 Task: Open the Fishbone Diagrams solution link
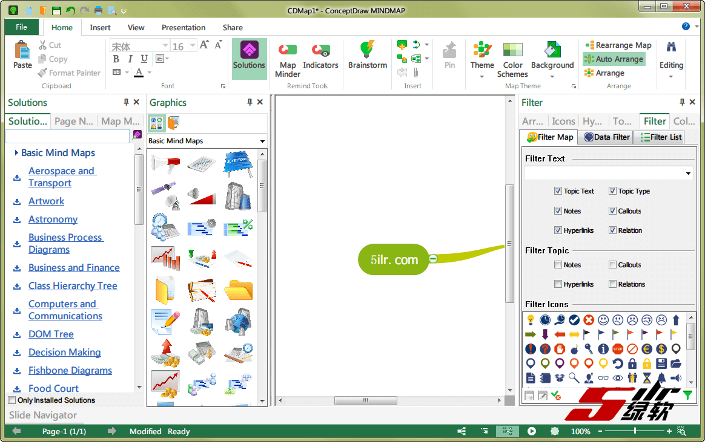click(70, 371)
